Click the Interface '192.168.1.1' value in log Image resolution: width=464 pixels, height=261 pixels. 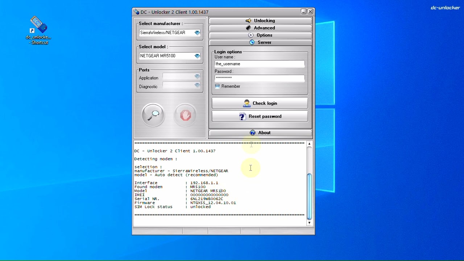pos(204,183)
